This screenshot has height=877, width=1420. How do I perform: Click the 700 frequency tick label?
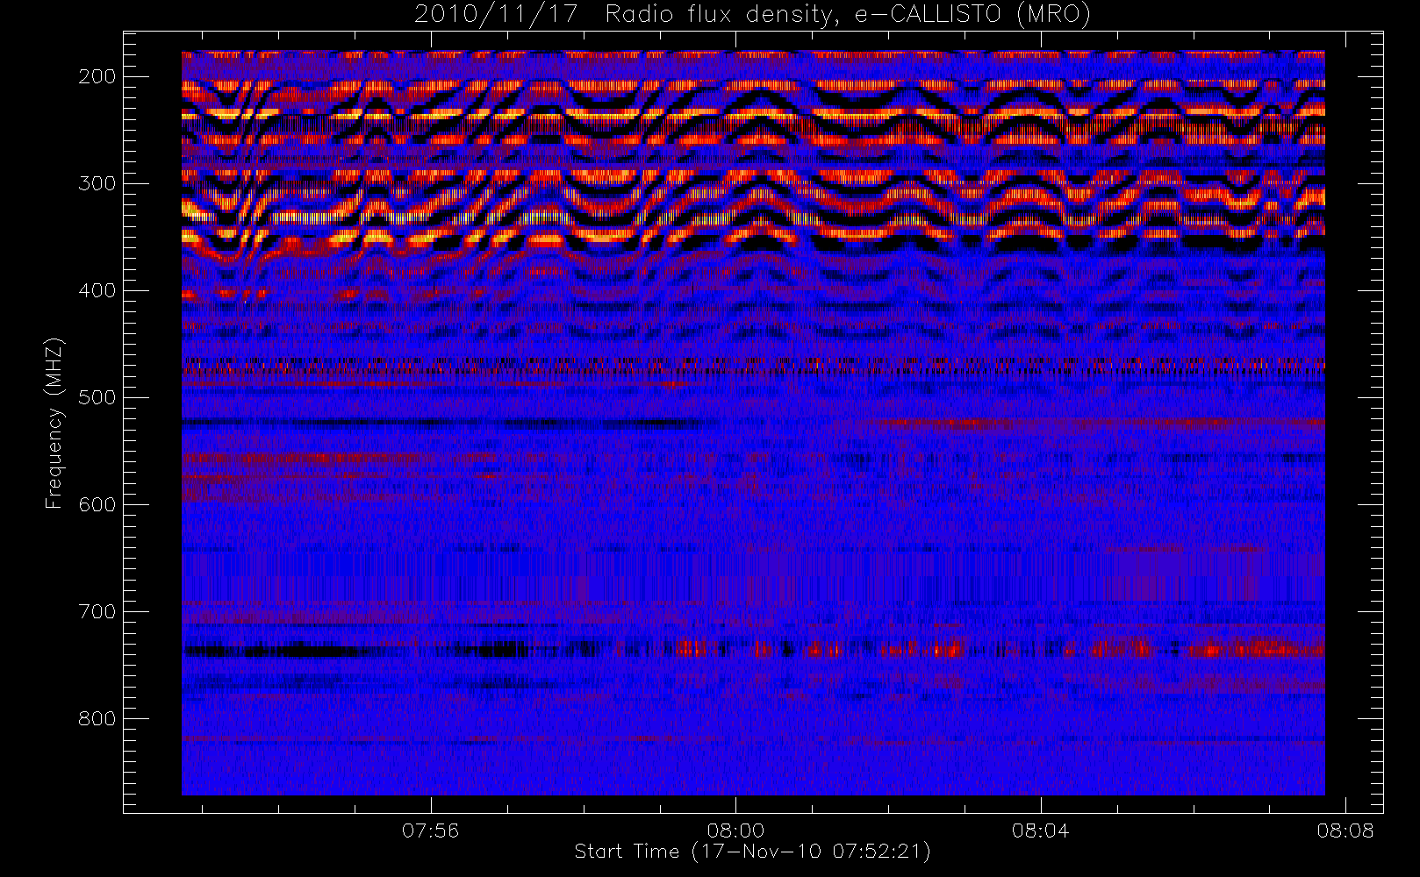(x=97, y=611)
